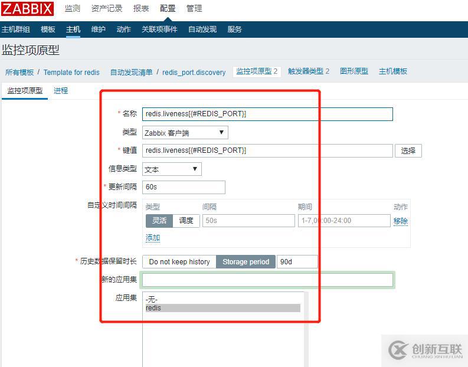Go to 动作 submenu
Image resolution: width=468 pixels, height=367 pixels.
pyautogui.click(x=123, y=30)
